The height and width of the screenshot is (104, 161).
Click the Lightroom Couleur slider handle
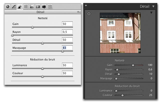pyautogui.click(x=122, y=95)
